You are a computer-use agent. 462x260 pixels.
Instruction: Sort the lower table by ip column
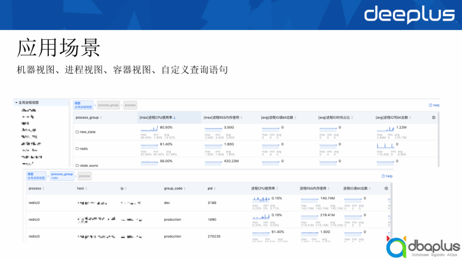[125, 189]
